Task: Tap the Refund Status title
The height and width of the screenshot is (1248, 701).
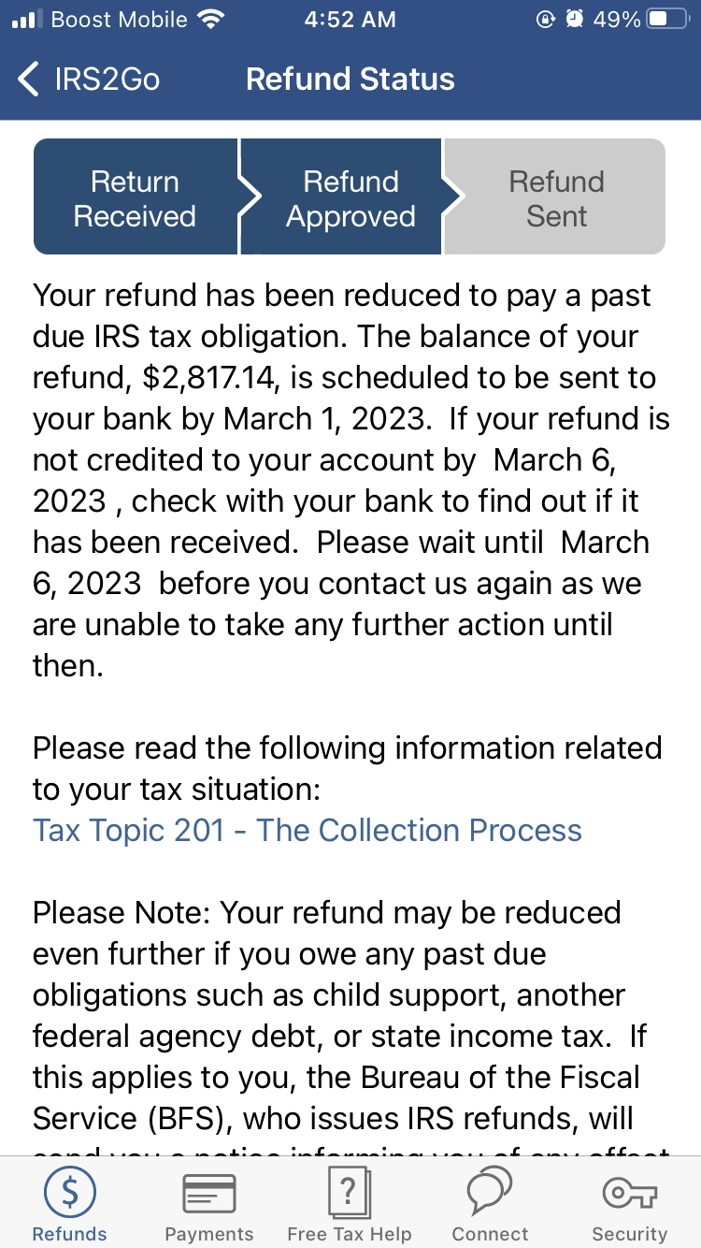Action: [350, 80]
